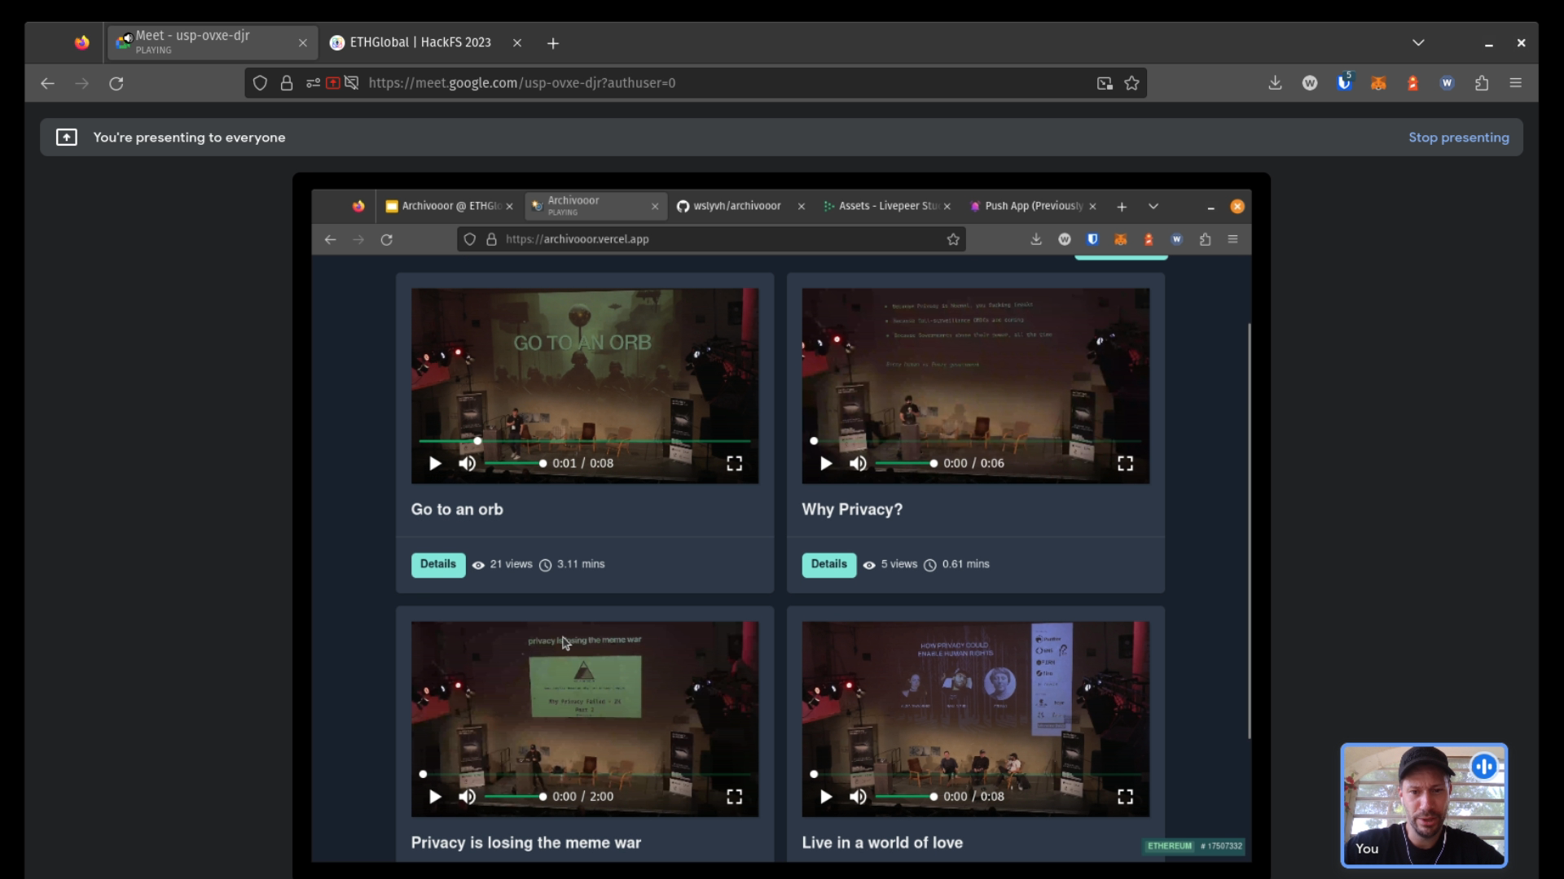
Task: Fullscreen Live in a world of love video
Action: (x=1125, y=797)
